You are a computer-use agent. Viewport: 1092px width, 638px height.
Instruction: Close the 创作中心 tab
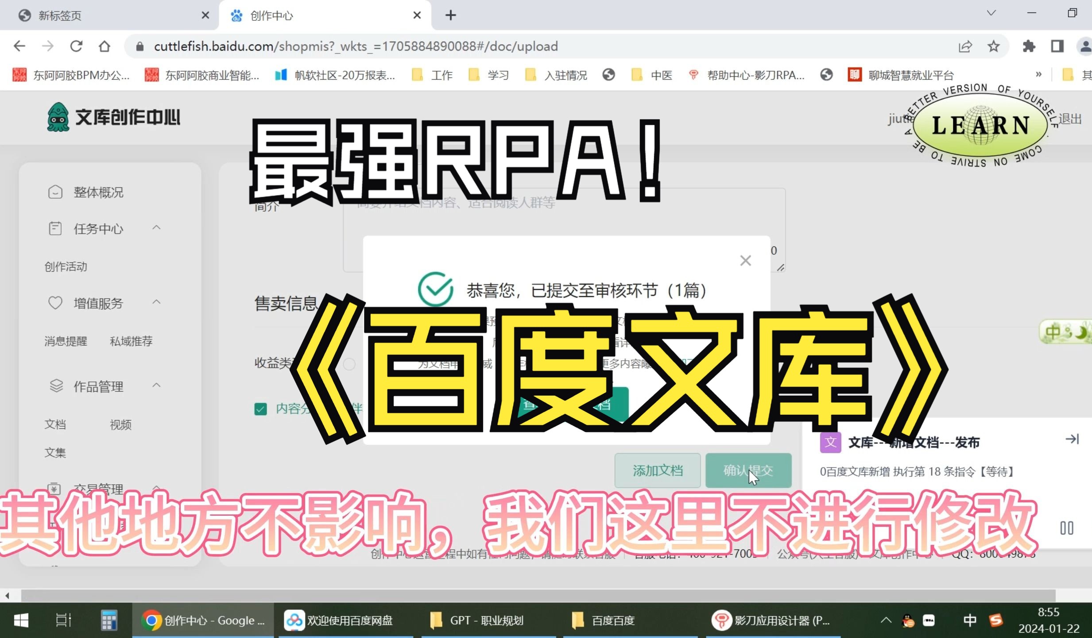417,16
